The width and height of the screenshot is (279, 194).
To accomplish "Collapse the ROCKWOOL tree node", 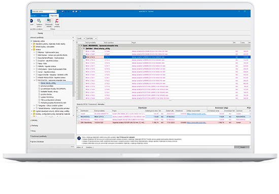I will (34, 80).
